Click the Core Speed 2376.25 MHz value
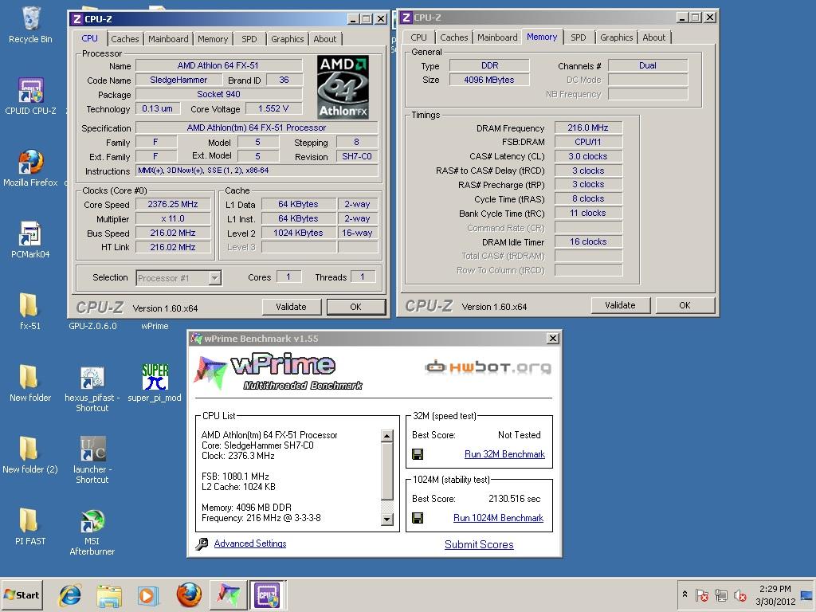 tap(173, 205)
